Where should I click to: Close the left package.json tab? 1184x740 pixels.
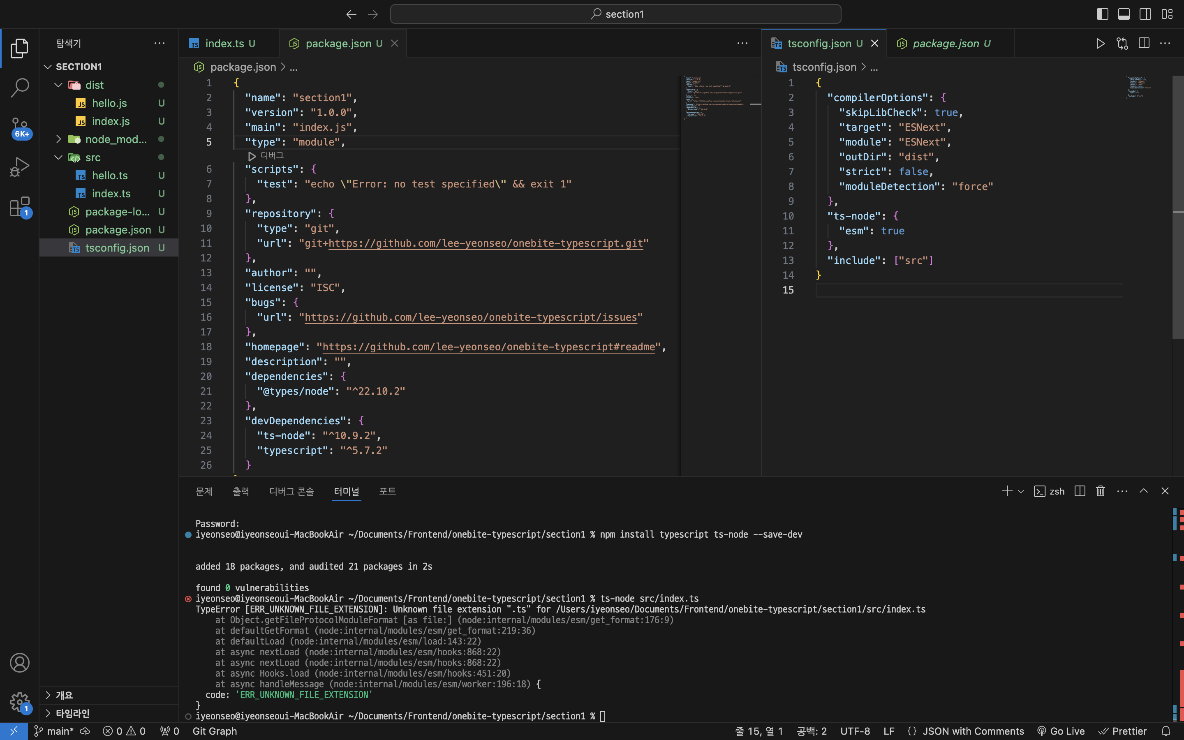(x=394, y=44)
